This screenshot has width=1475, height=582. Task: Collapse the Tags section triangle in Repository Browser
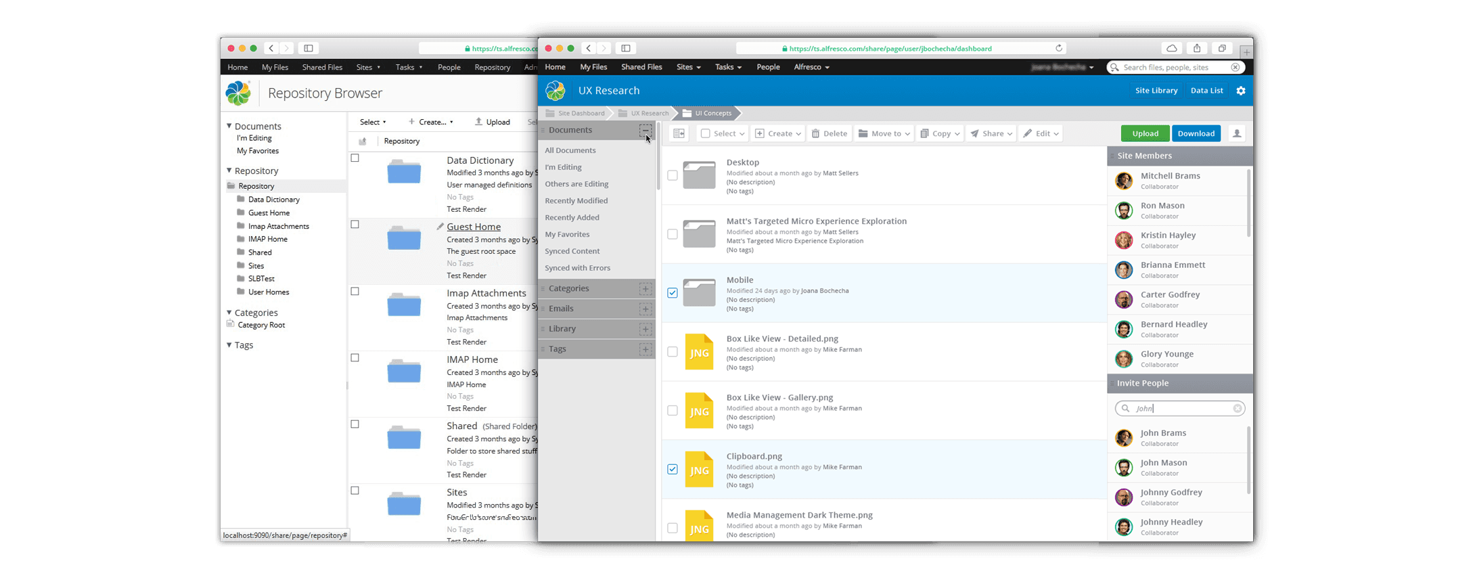tap(229, 345)
